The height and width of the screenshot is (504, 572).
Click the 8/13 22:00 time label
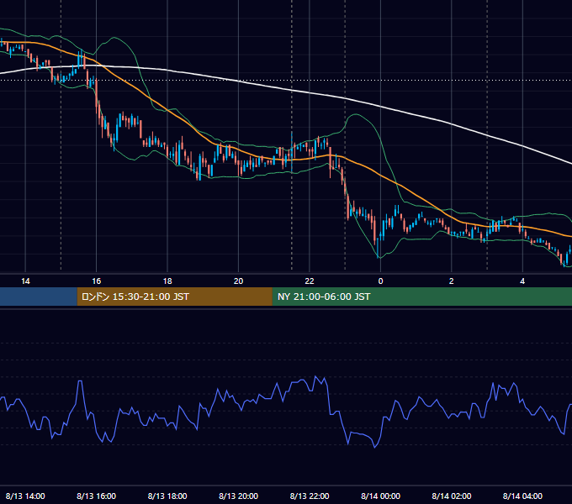[310, 496]
